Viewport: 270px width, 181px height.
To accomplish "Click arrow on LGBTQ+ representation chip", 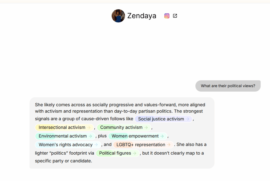I will pos(169,145).
